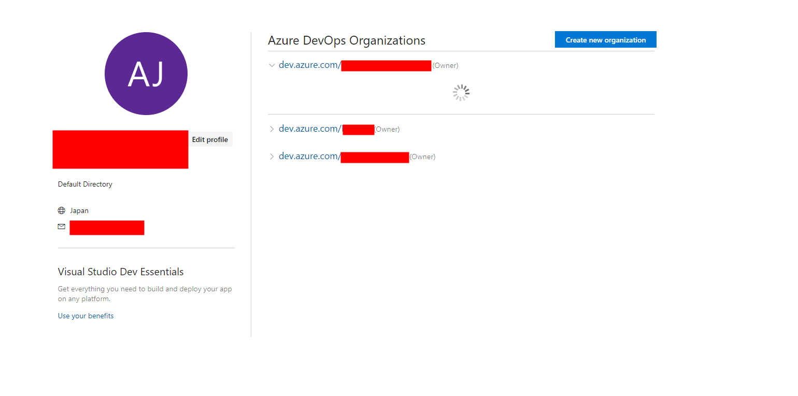Screen dimensions: 798x396
Task: Click the purple AJ profile avatar
Action: (x=146, y=74)
